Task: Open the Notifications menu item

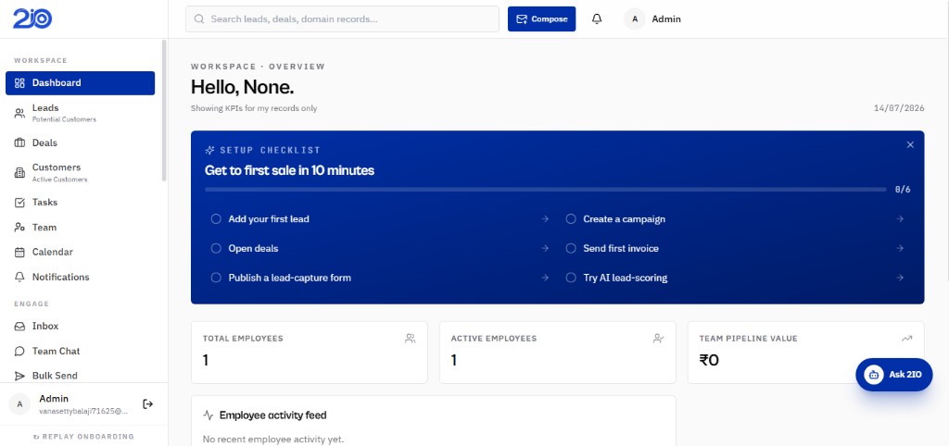Action: (80, 277)
